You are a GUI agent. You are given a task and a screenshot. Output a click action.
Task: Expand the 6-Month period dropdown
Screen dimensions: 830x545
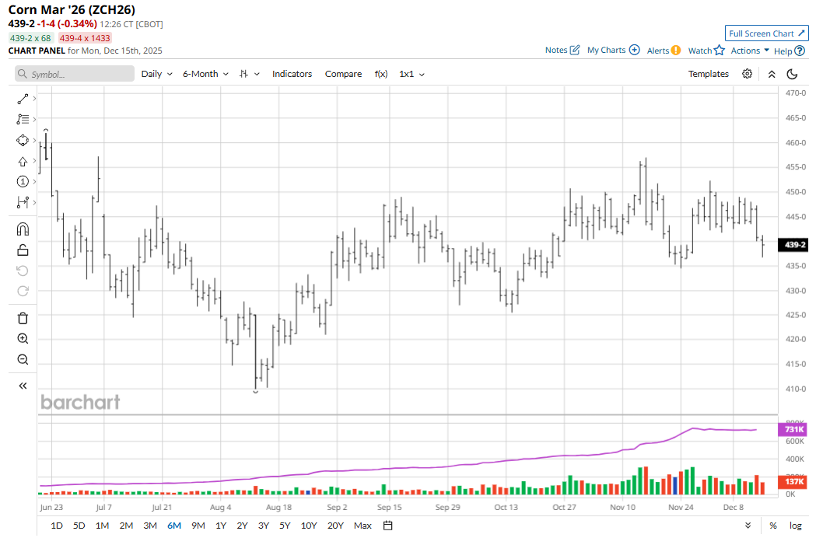(x=205, y=74)
